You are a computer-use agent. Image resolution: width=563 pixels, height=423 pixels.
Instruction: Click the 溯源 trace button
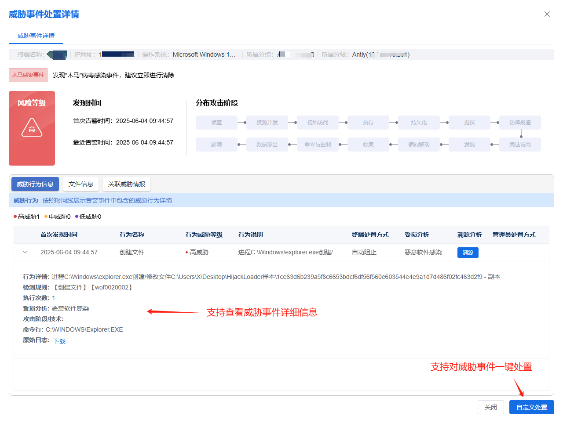(x=468, y=253)
